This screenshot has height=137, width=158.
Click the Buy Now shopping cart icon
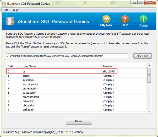[x=106, y=19]
